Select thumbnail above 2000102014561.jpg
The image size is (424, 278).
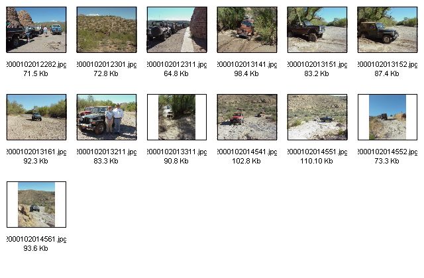[36, 205]
